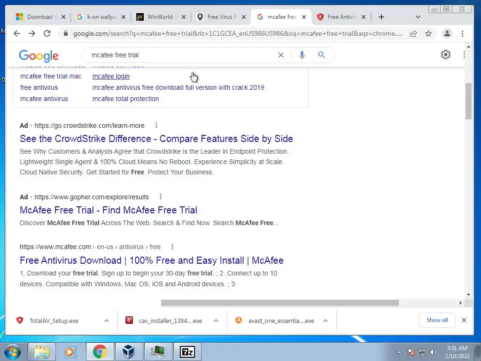Open Windows Start menu
Viewport: 481px width, 361px height.
coord(13,352)
